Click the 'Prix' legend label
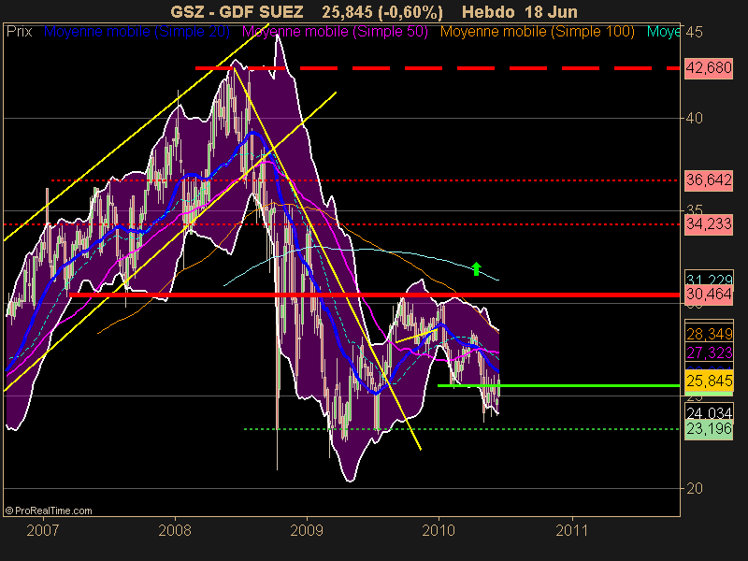 (19, 32)
